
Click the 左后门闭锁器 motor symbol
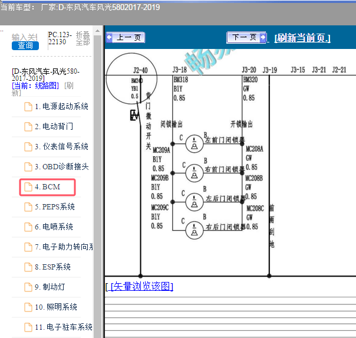tap(195, 202)
